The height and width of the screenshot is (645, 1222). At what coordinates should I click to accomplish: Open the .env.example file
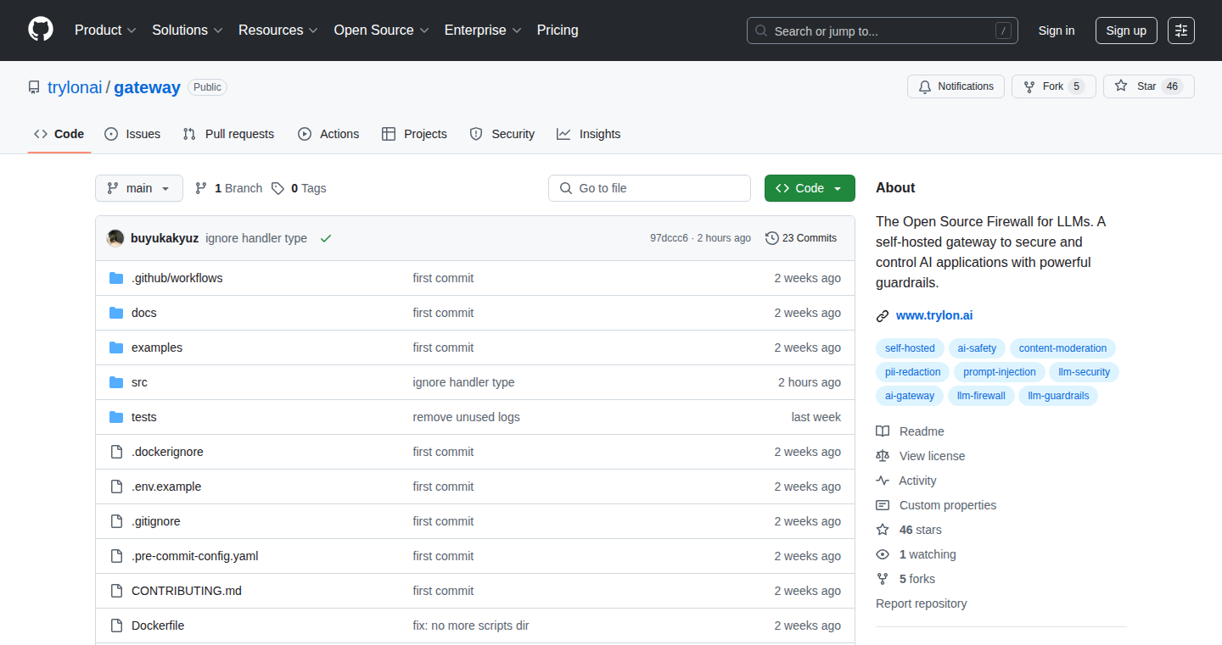click(x=166, y=487)
